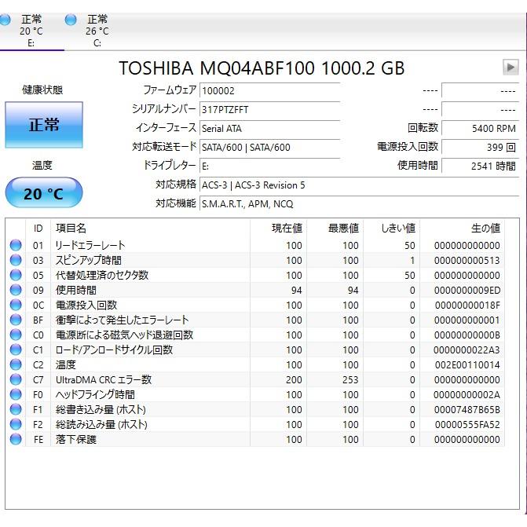Click the standard field ACS-3 Revision 5
This screenshot has height=527, width=527.
click(359, 185)
